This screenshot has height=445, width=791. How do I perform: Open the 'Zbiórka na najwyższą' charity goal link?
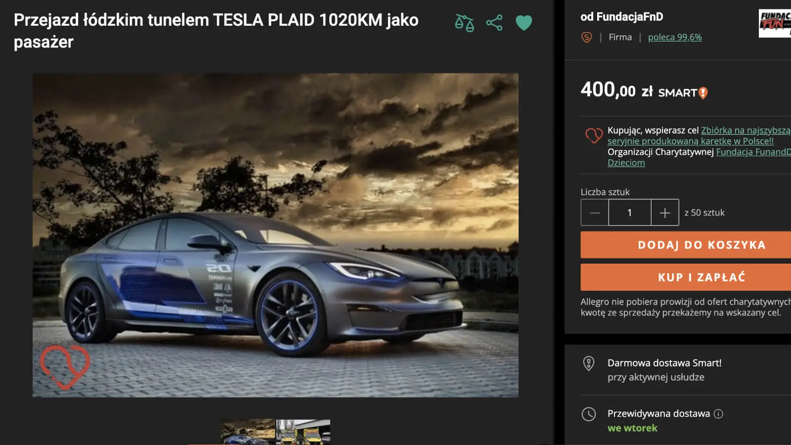pyautogui.click(x=745, y=131)
